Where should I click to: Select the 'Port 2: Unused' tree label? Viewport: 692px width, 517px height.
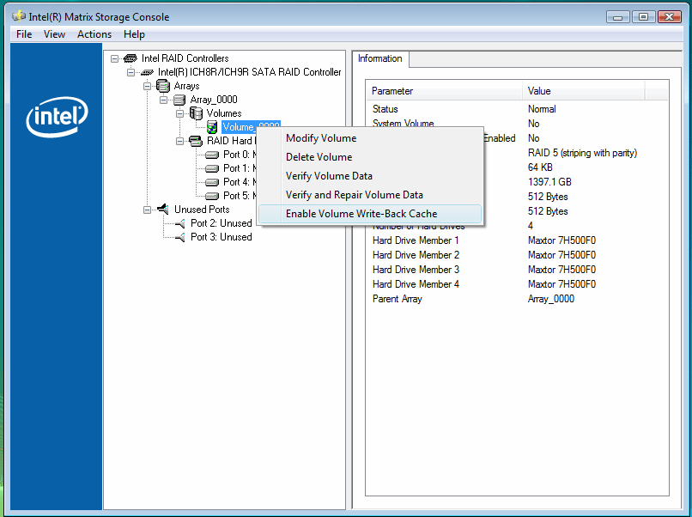click(222, 223)
